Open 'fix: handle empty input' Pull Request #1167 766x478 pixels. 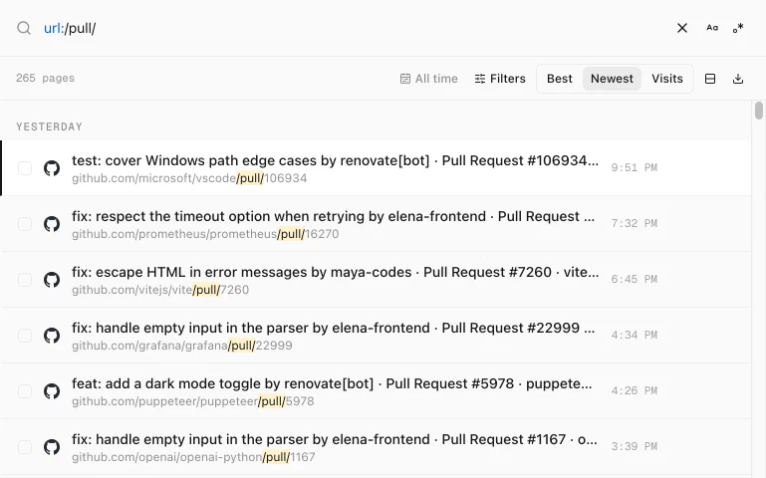tap(335, 439)
